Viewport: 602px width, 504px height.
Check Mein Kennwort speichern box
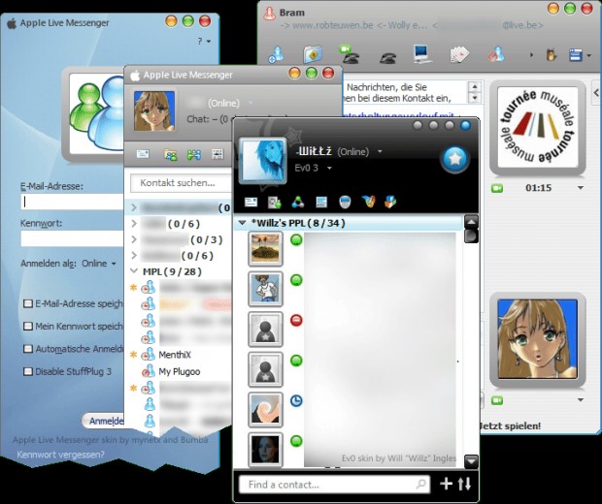pyautogui.click(x=27, y=327)
